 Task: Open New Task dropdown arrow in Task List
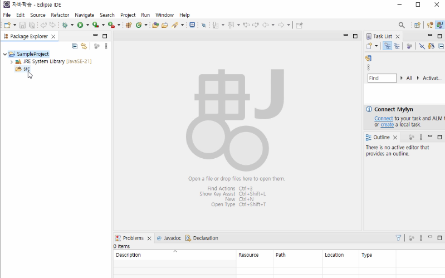click(376, 46)
